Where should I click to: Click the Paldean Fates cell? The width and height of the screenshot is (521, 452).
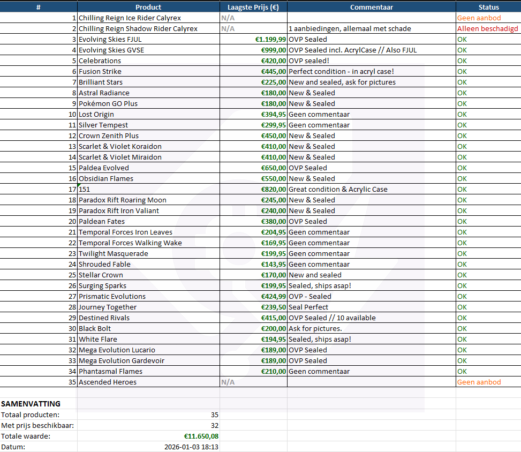point(148,221)
